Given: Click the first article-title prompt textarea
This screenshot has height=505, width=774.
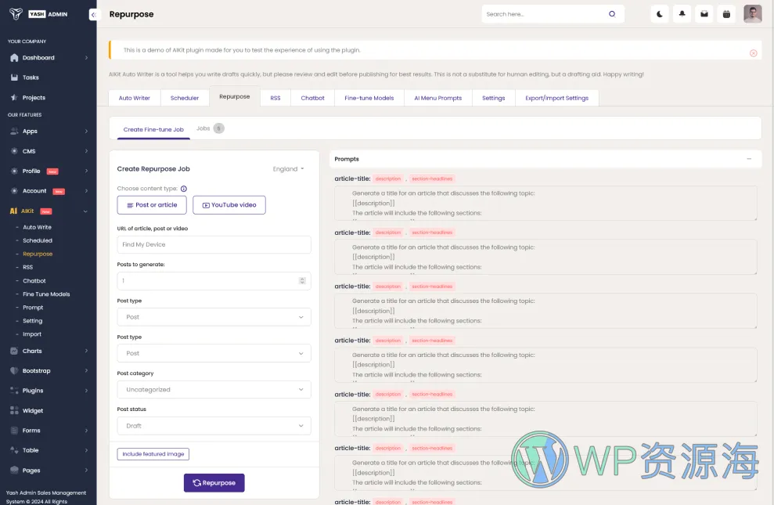Looking at the screenshot, I should (545, 203).
